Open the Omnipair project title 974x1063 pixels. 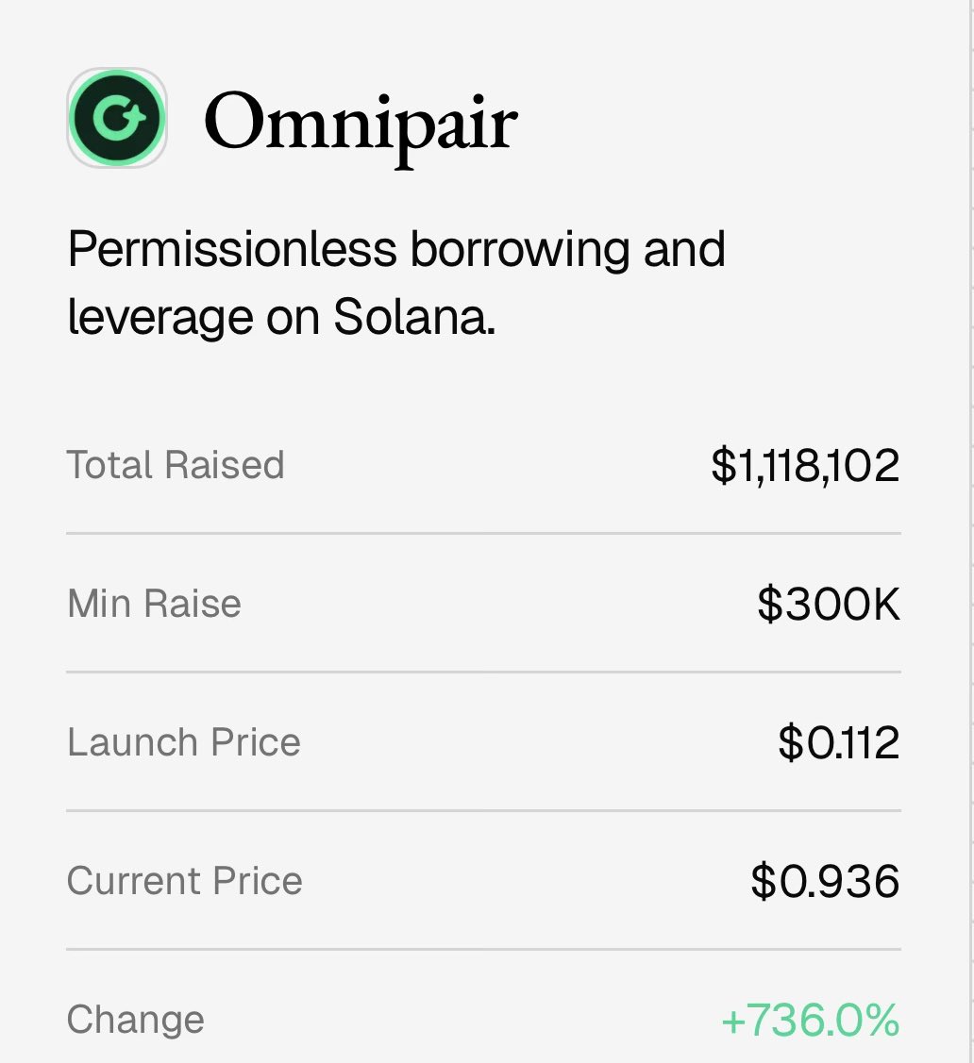pyautogui.click(x=360, y=123)
